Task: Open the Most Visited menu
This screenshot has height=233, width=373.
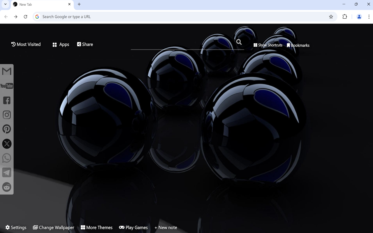Action: pyautogui.click(x=26, y=44)
